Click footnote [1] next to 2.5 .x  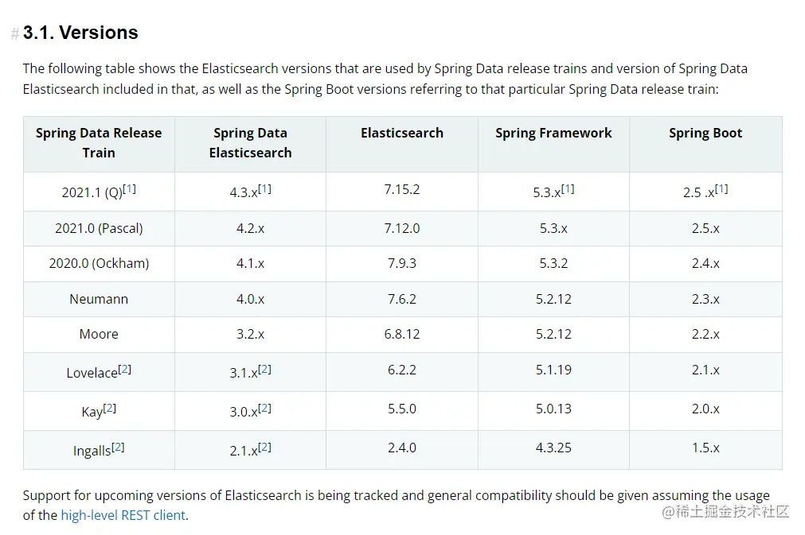(721, 189)
